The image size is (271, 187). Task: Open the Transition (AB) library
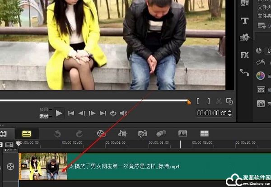(245, 3)
